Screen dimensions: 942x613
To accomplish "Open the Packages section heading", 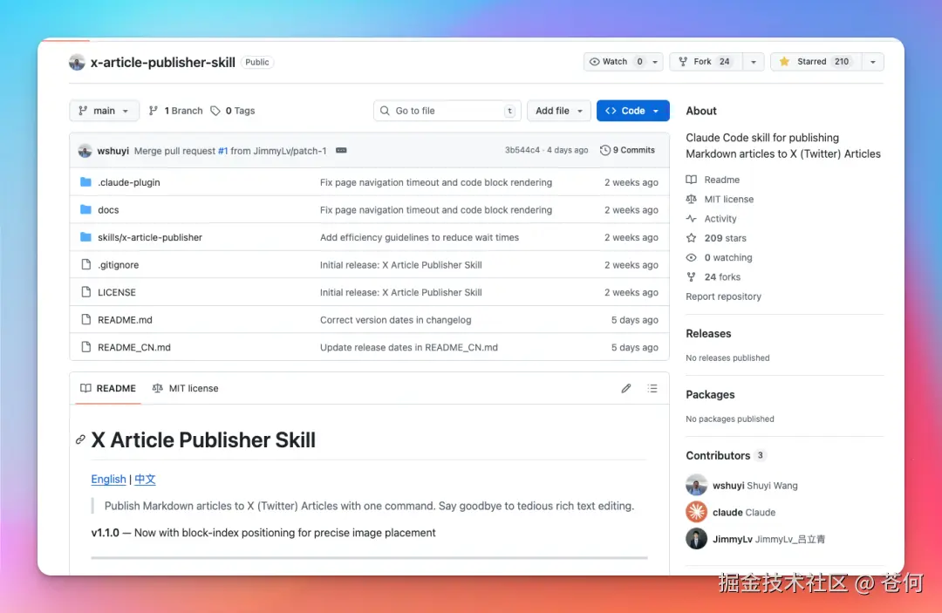I will point(710,394).
